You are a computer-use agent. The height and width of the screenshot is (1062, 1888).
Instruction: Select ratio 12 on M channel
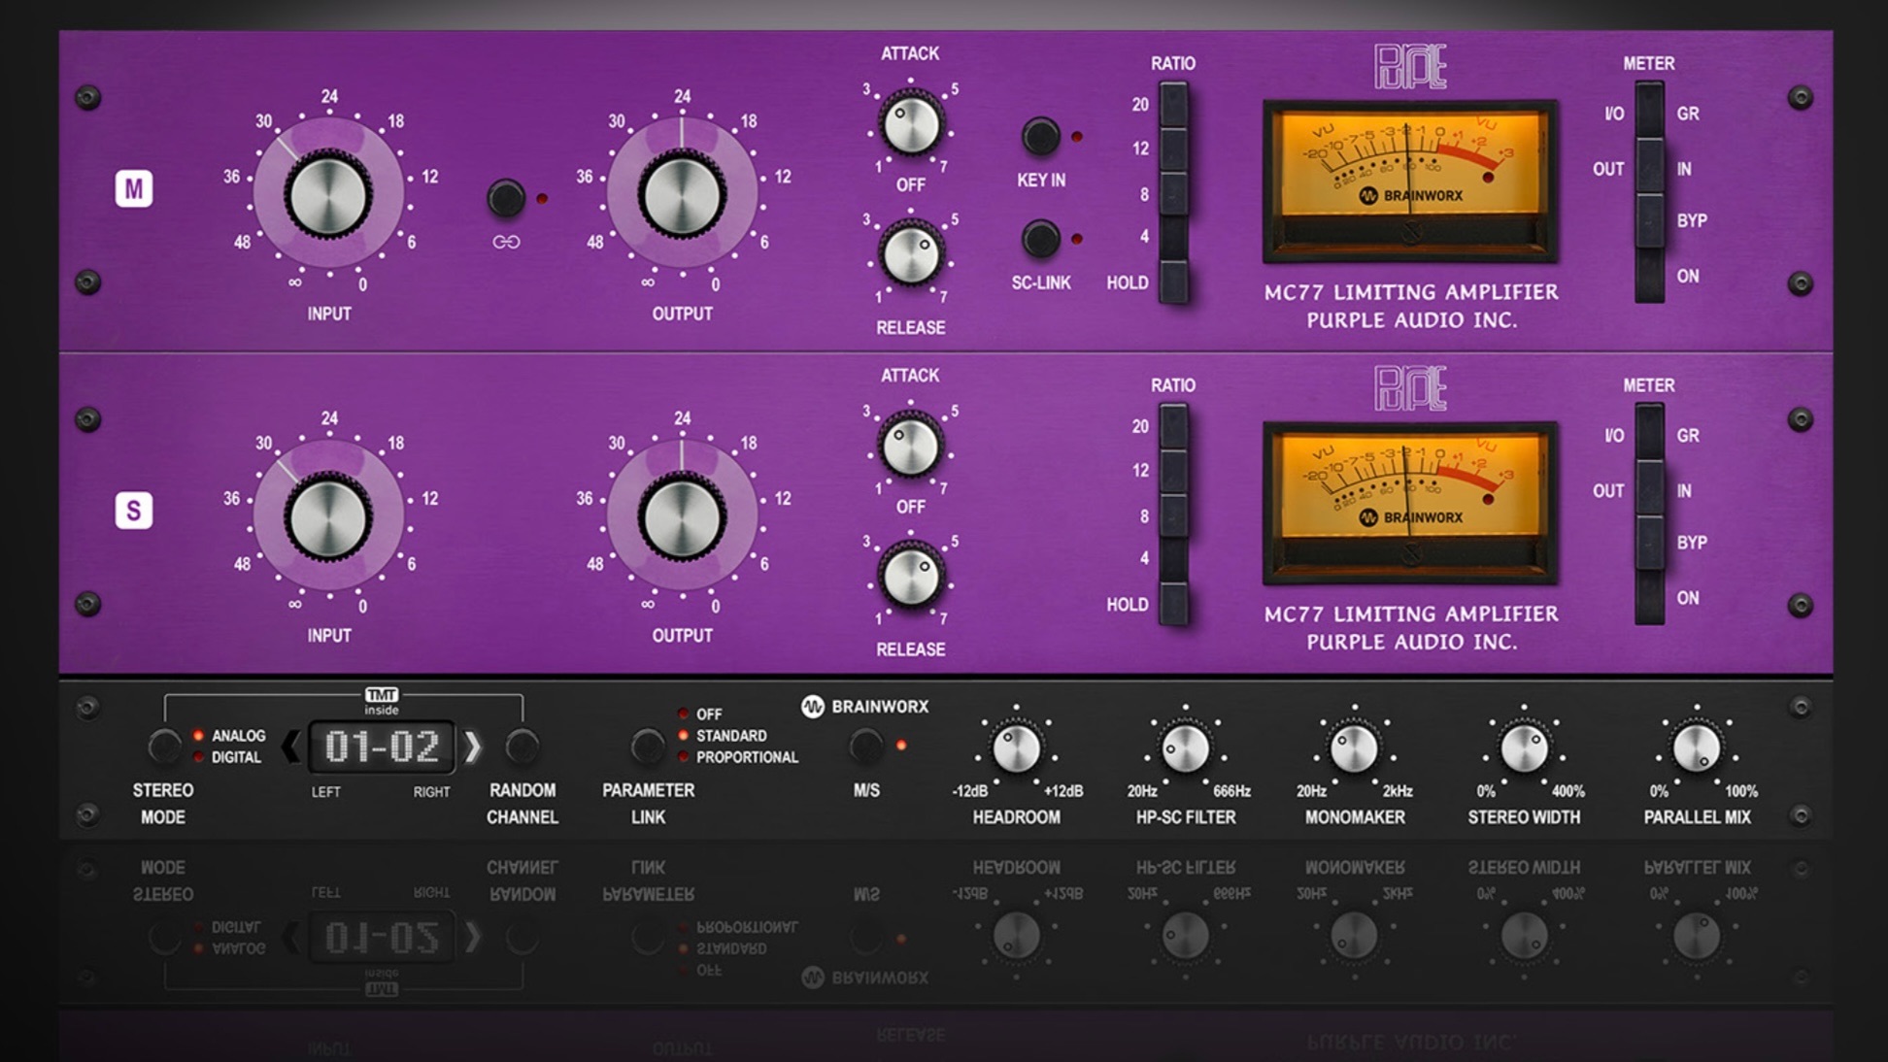pyautogui.click(x=1173, y=149)
